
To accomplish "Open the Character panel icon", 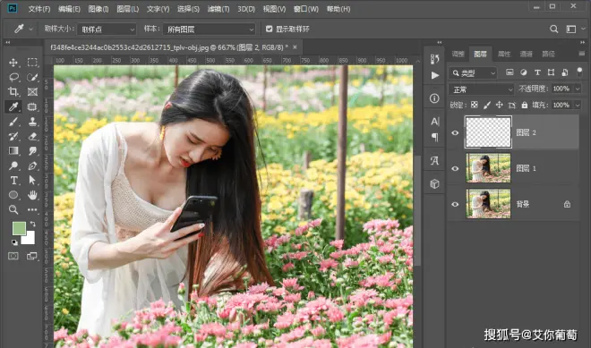I will tap(434, 122).
